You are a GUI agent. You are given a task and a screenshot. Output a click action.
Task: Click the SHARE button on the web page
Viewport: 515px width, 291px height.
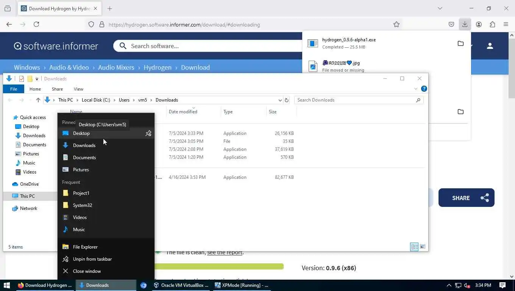(x=467, y=198)
